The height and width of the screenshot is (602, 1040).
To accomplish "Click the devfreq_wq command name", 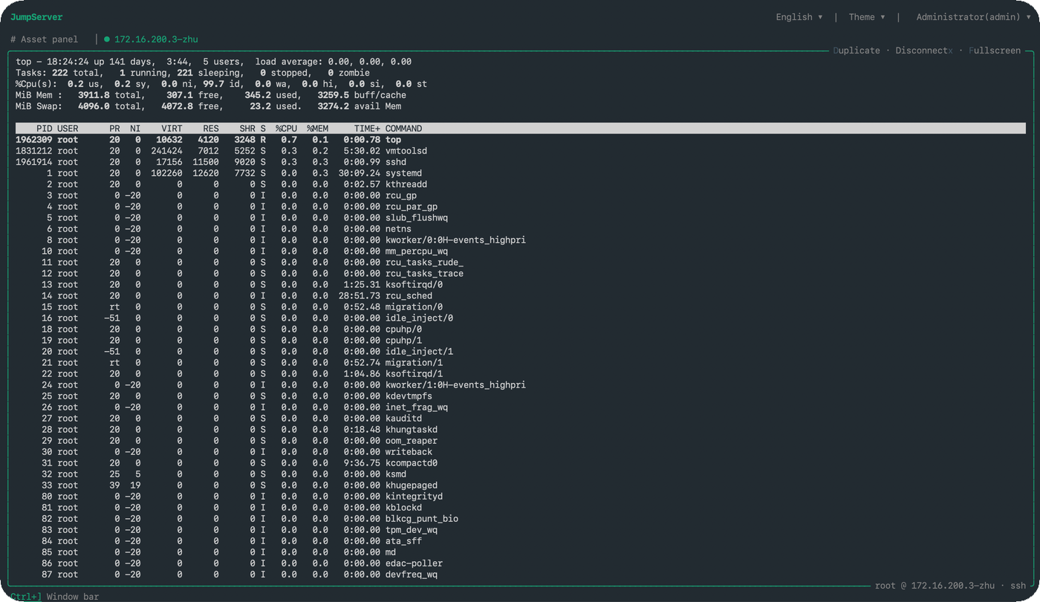I will click(411, 574).
